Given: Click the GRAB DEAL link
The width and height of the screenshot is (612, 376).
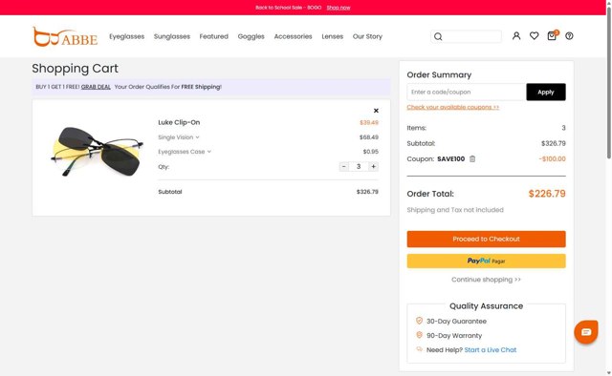Looking at the screenshot, I should click(x=96, y=87).
